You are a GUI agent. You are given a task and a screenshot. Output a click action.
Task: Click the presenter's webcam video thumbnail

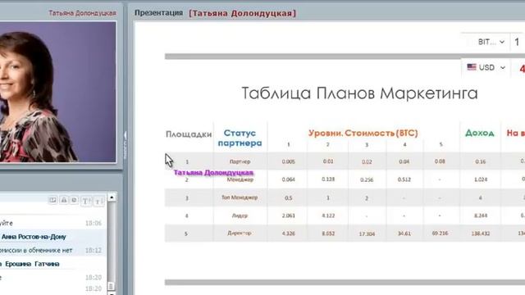(x=58, y=92)
